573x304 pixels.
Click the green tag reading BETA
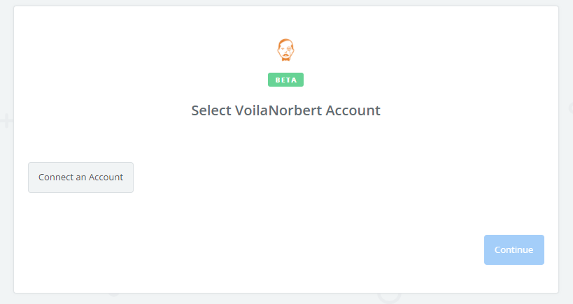pyautogui.click(x=285, y=80)
